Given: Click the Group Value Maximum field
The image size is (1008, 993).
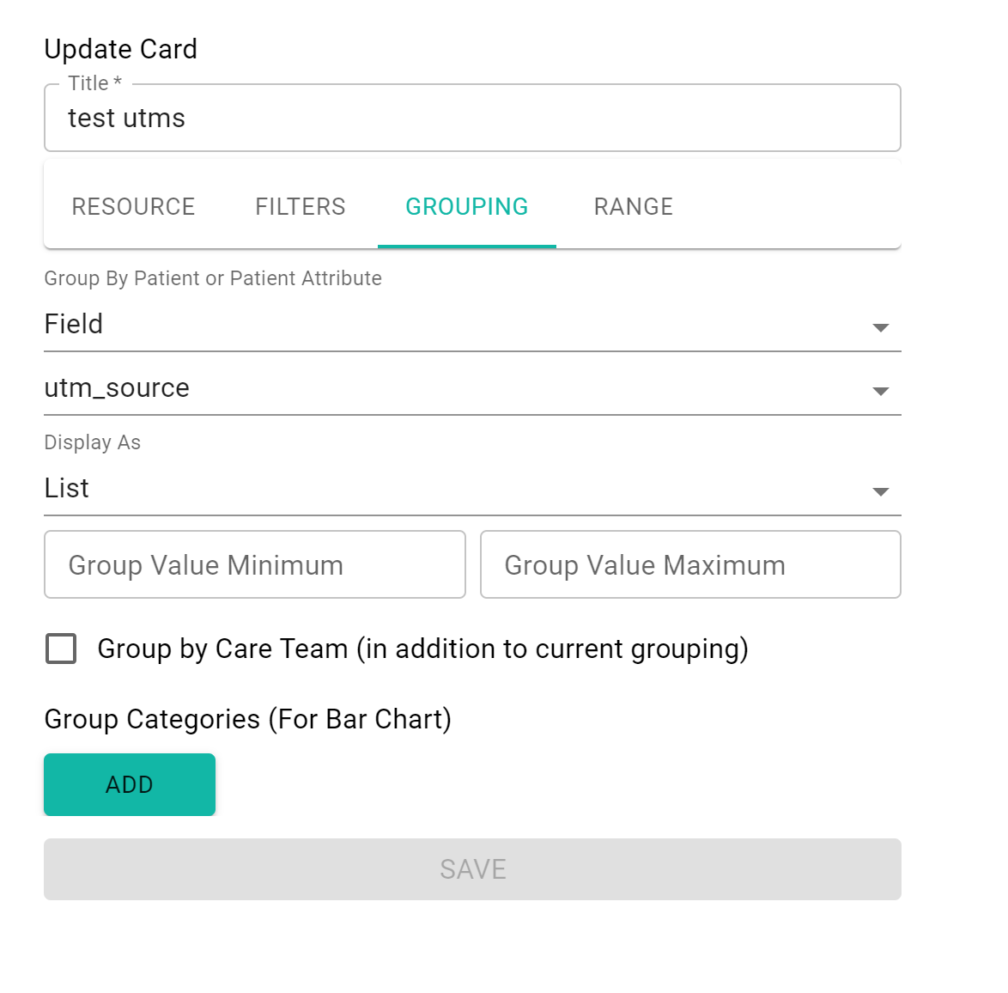Looking at the screenshot, I should pyautogui.click(x=690, y=564).
